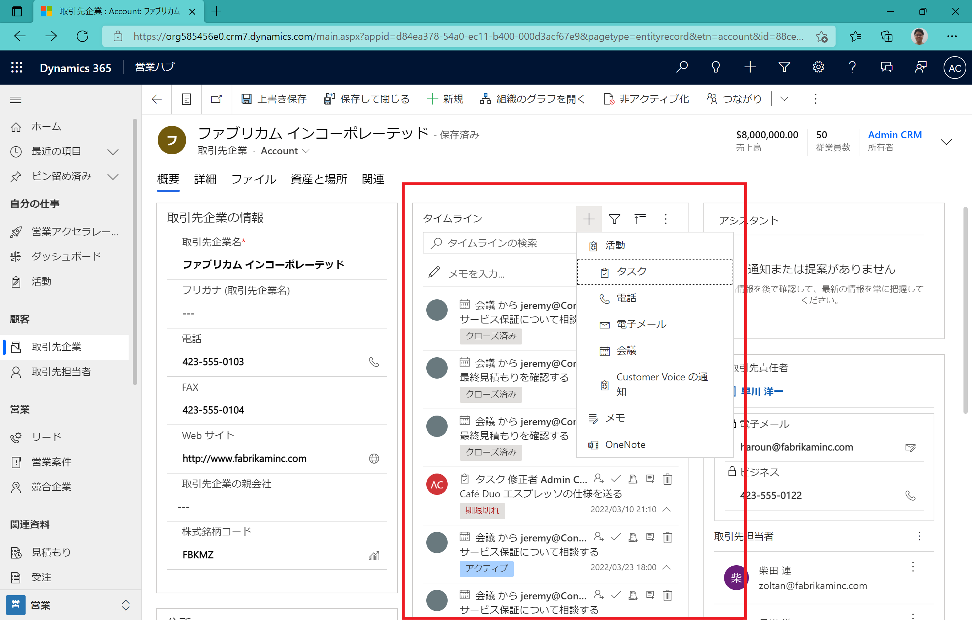Click 上書き保存 save button
Screen dimensions: 972x620
click(274, 99)
